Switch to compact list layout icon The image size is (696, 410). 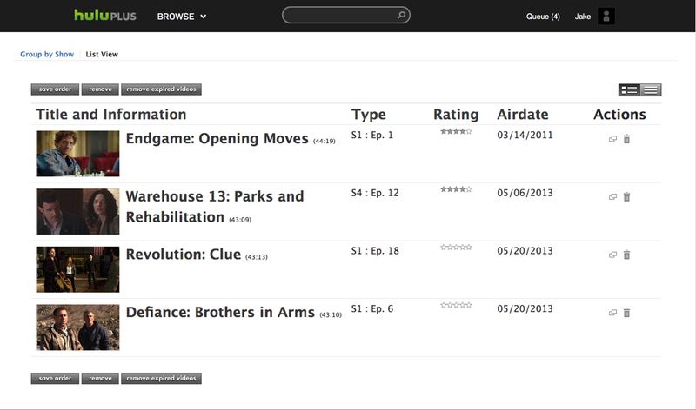pos(651,90)
